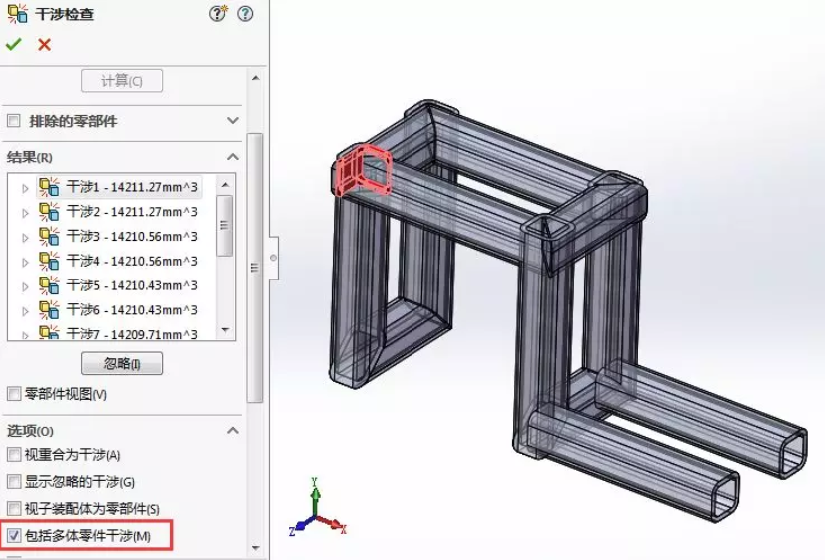Select the 干涉3 interference icon
825x560 pixels.
(49, 237)
